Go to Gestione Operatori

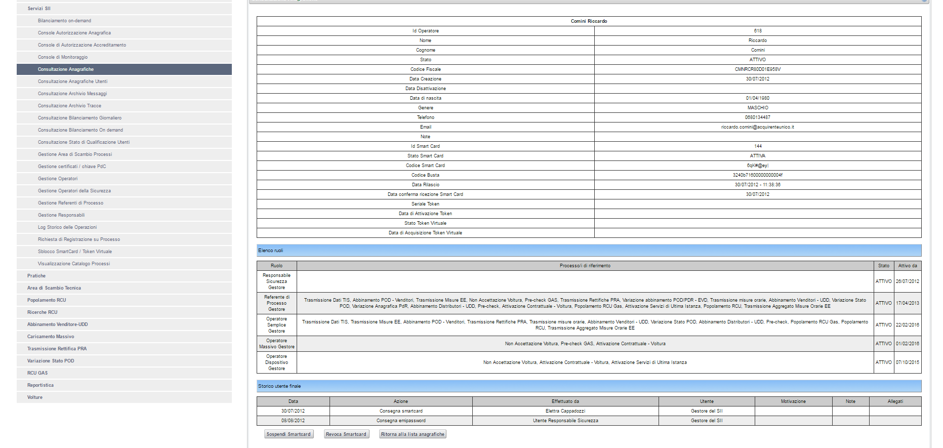124,179
